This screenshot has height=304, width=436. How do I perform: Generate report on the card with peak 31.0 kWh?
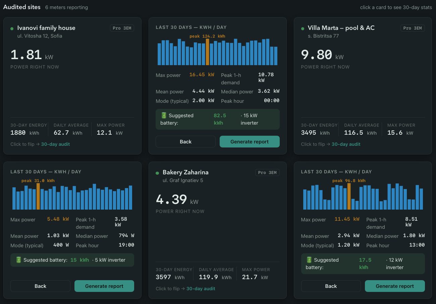point(104,286)
